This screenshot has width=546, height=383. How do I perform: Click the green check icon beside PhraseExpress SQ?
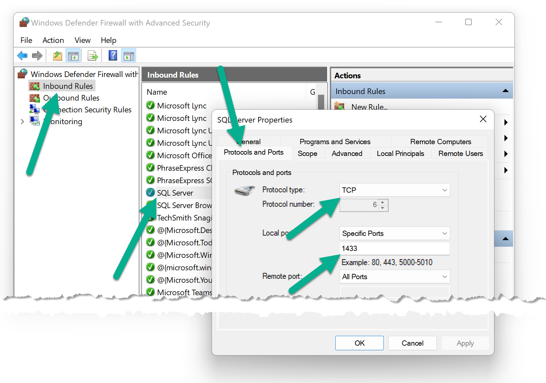150,180
